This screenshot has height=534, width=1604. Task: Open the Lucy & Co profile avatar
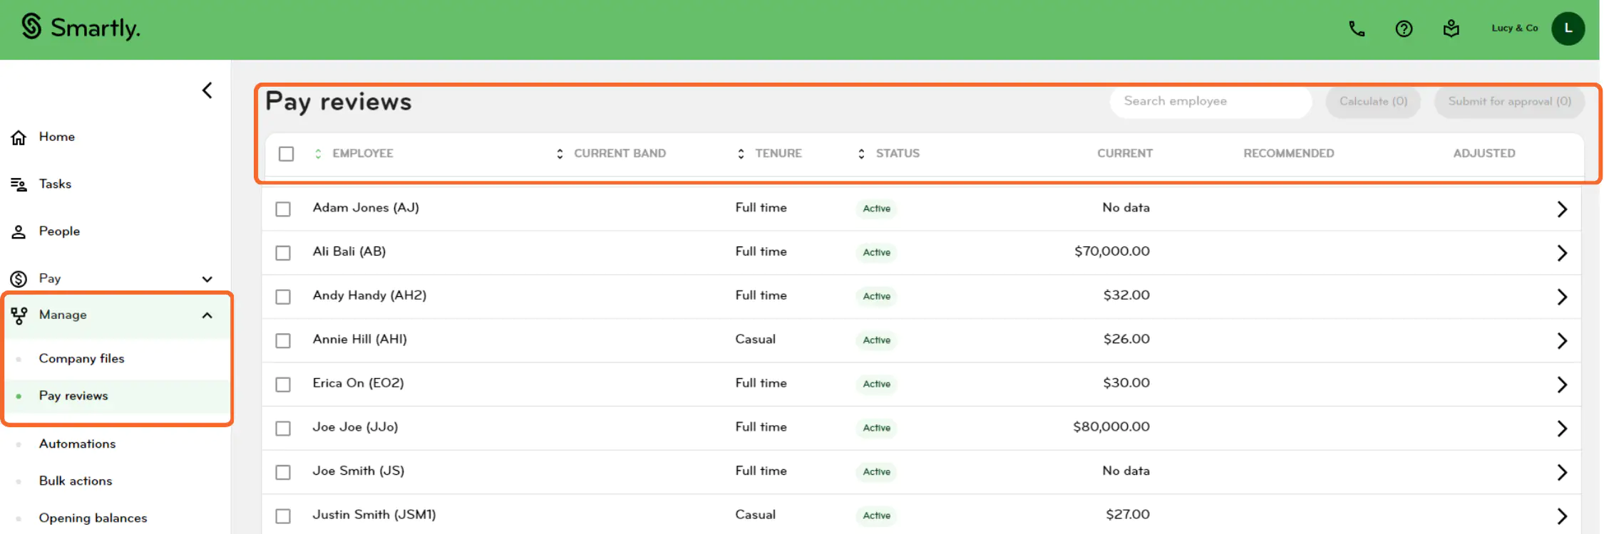point(1568,28)
